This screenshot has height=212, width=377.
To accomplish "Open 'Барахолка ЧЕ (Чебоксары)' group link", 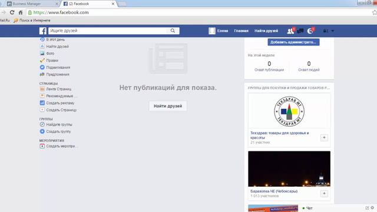I will click(x=274, y=191).
